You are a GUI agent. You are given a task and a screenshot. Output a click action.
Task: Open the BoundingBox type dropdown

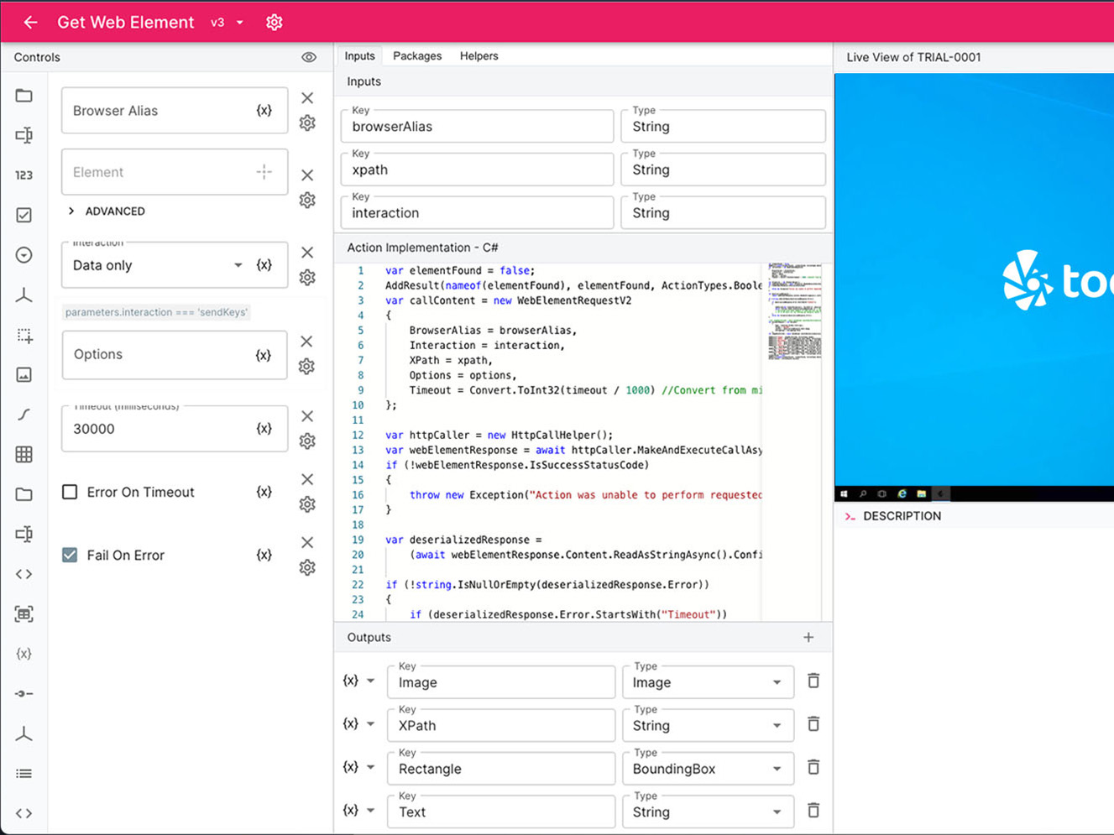(708, 769)
